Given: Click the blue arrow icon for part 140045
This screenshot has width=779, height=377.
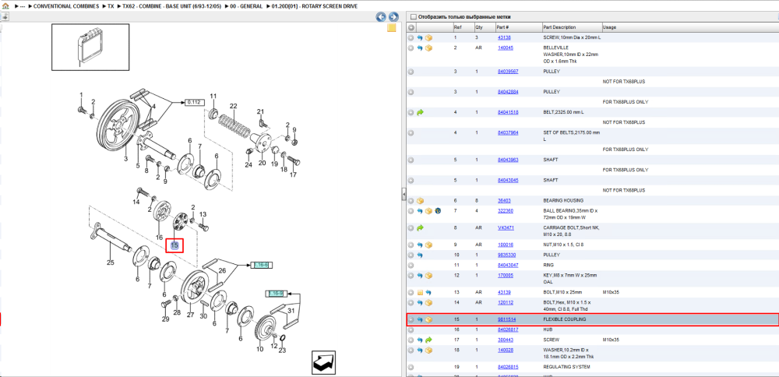Looking at the screenshot, I should tap(420, 48).
